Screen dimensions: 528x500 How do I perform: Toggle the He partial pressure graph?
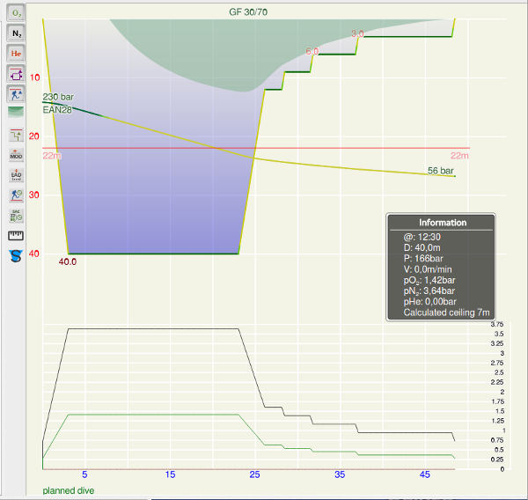click(x=16, y=54)
